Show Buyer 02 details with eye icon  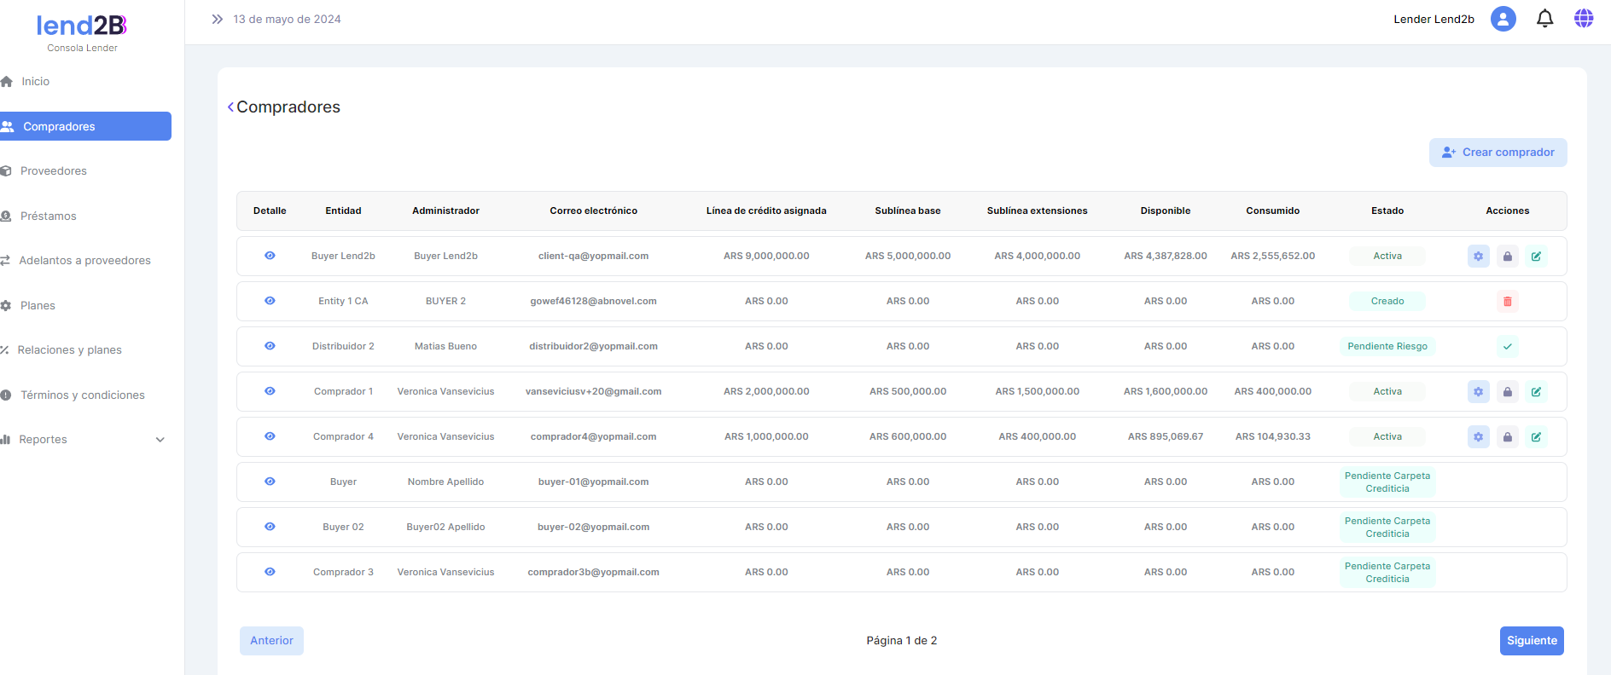click(270, 527)
